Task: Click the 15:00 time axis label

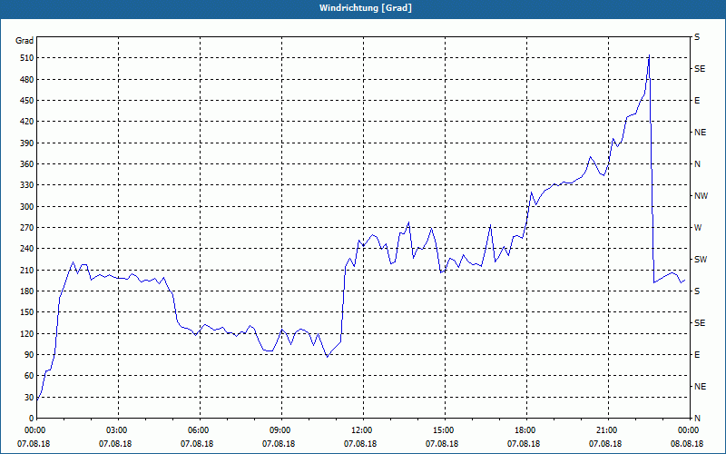Action: click(x=445, y=430)
